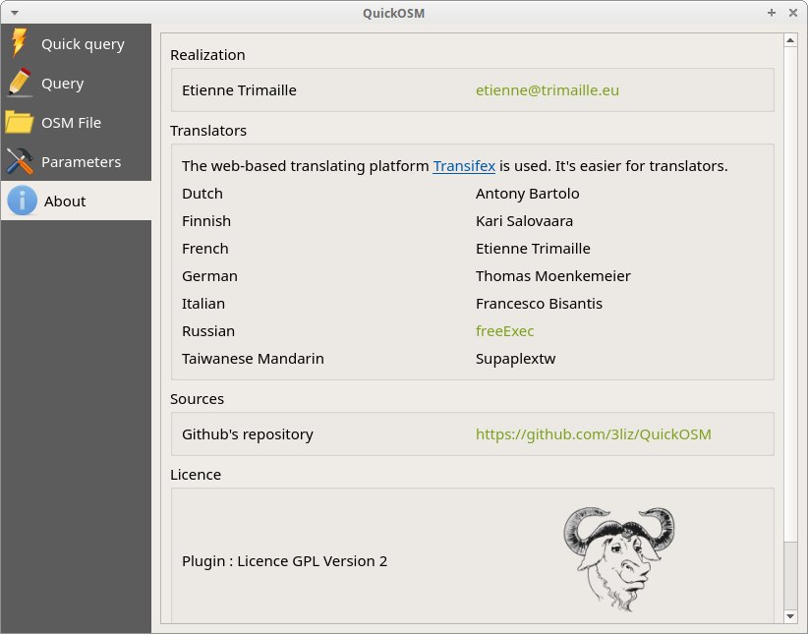
Task: Close the QuickOSM window
Action: click(793, 13)
